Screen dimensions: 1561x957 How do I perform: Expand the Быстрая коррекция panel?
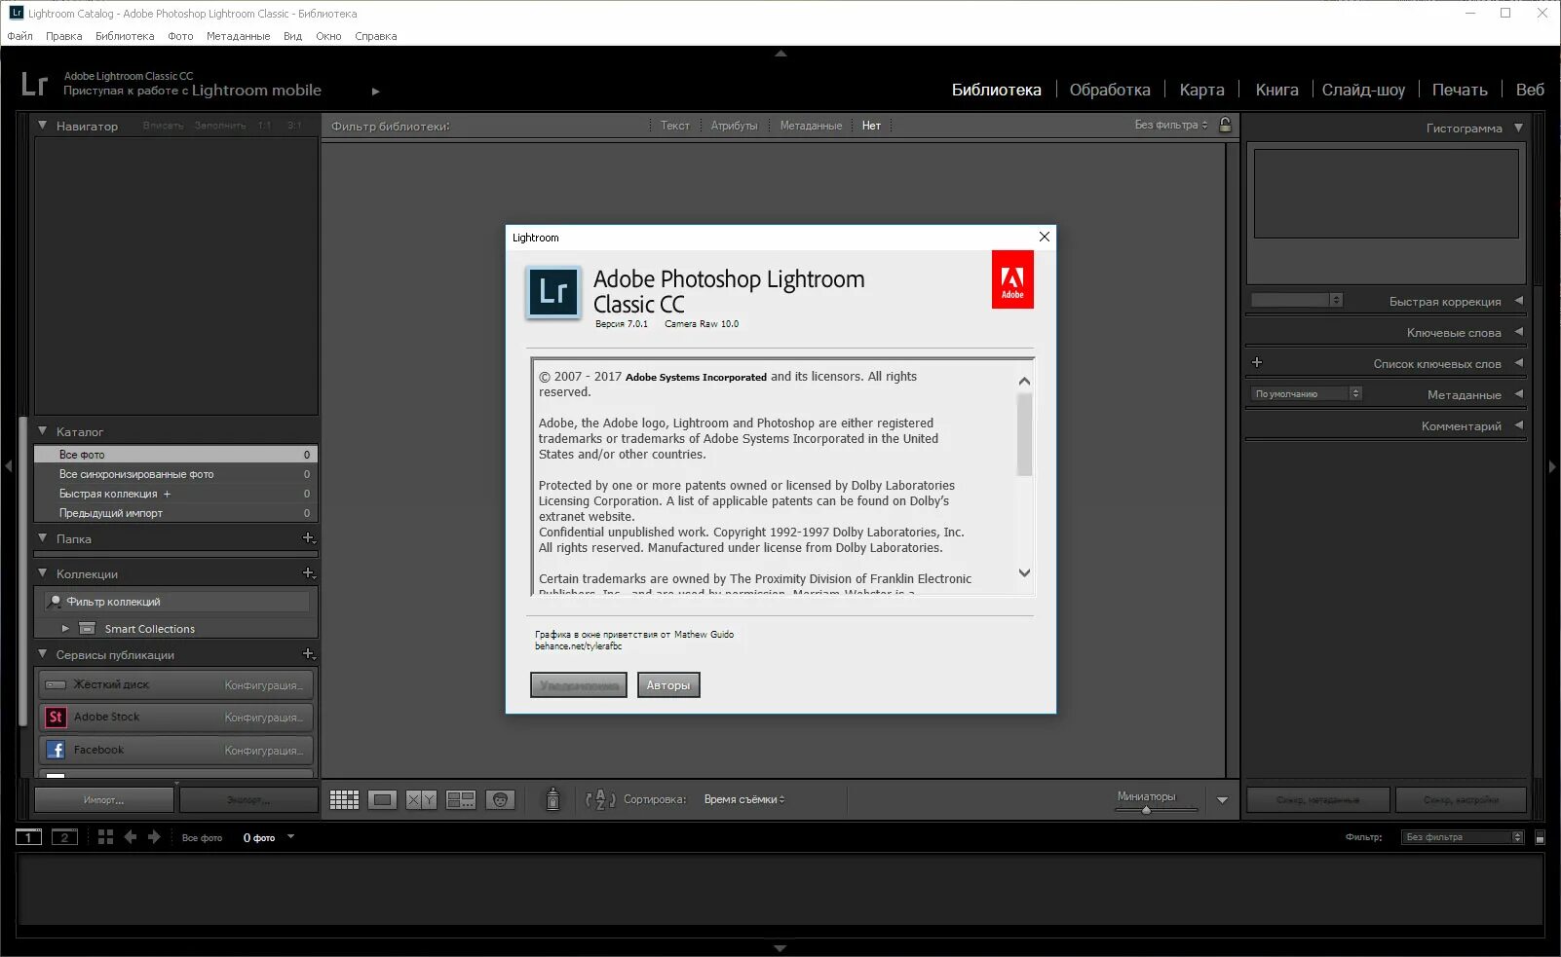tap(1518, 301)
